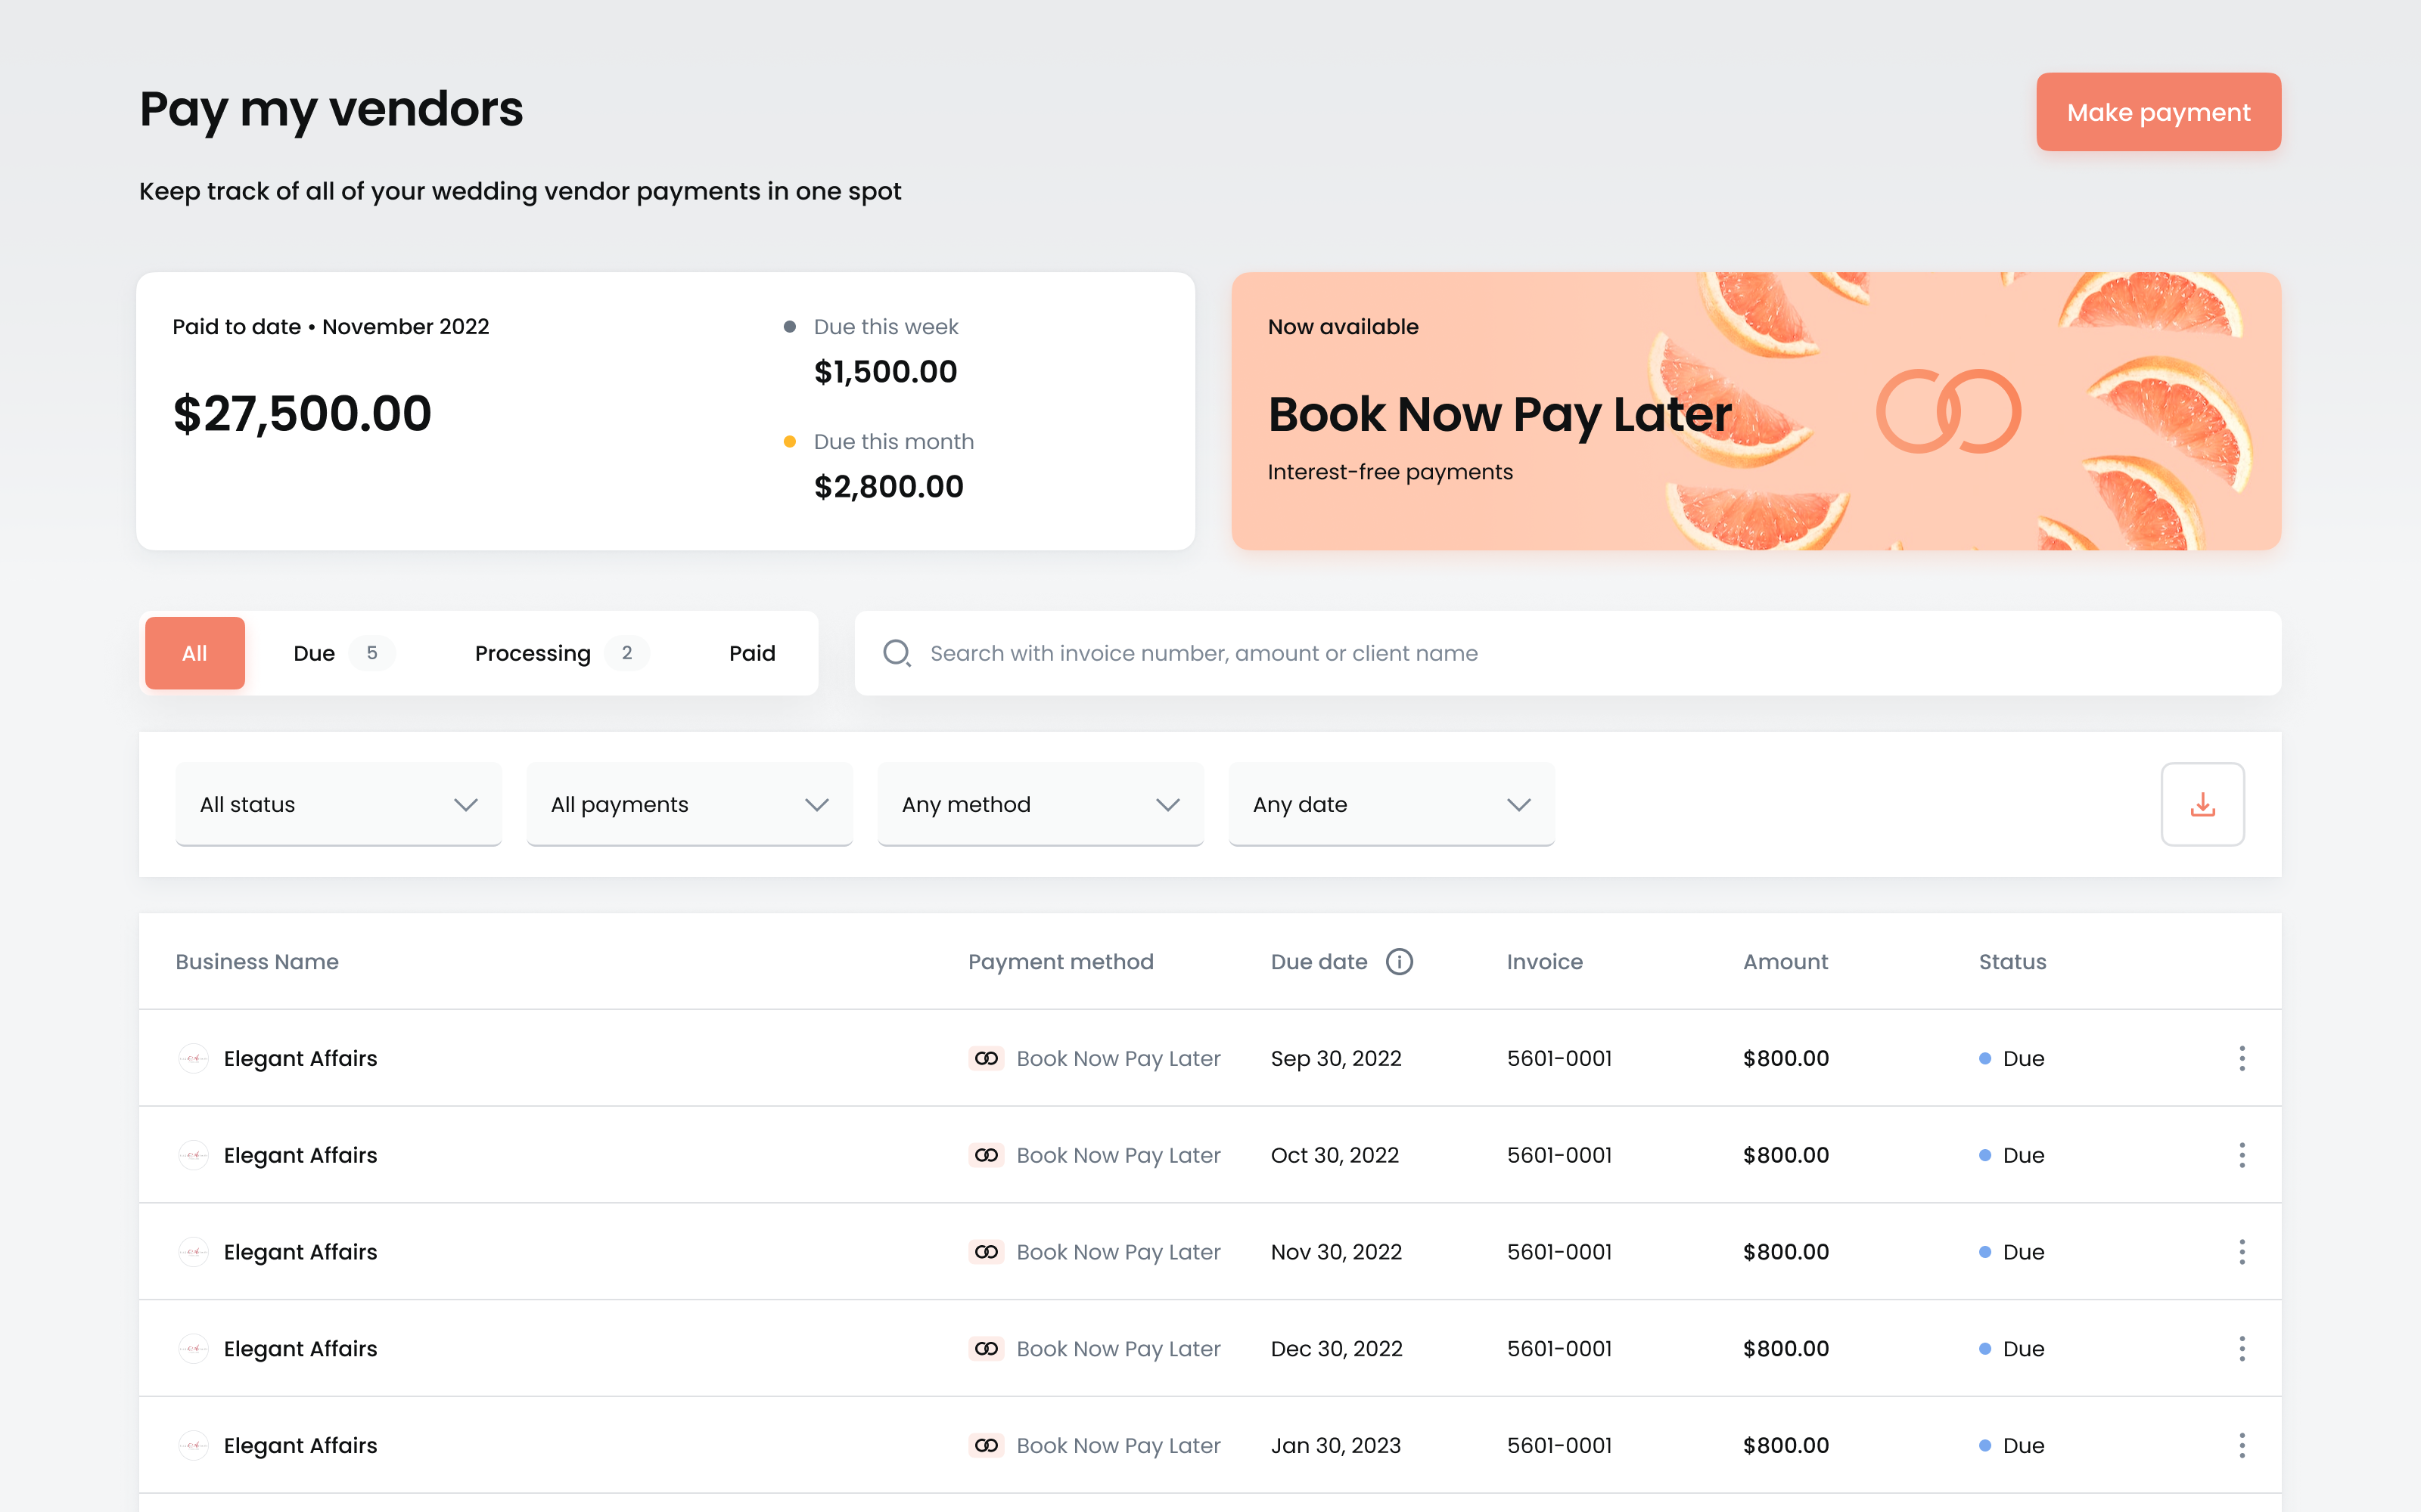Click the Payment method column header

1061,961
